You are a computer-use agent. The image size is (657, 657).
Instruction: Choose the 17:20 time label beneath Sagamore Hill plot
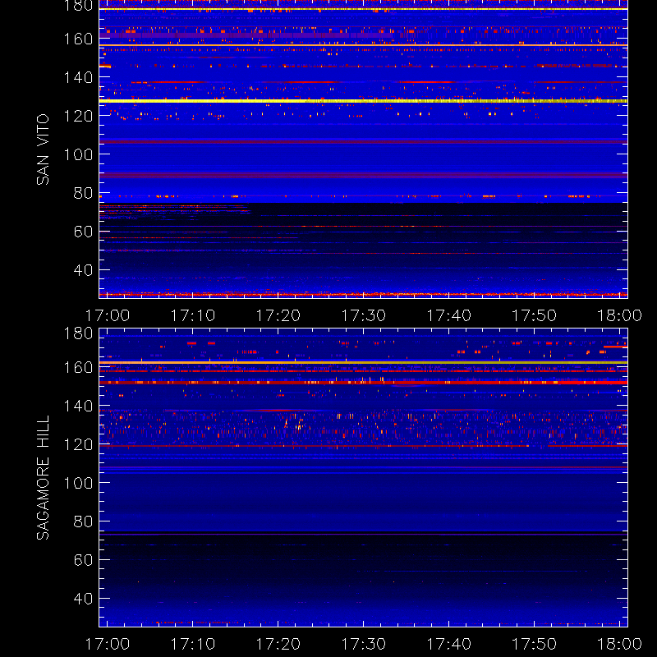coord(278,644)
